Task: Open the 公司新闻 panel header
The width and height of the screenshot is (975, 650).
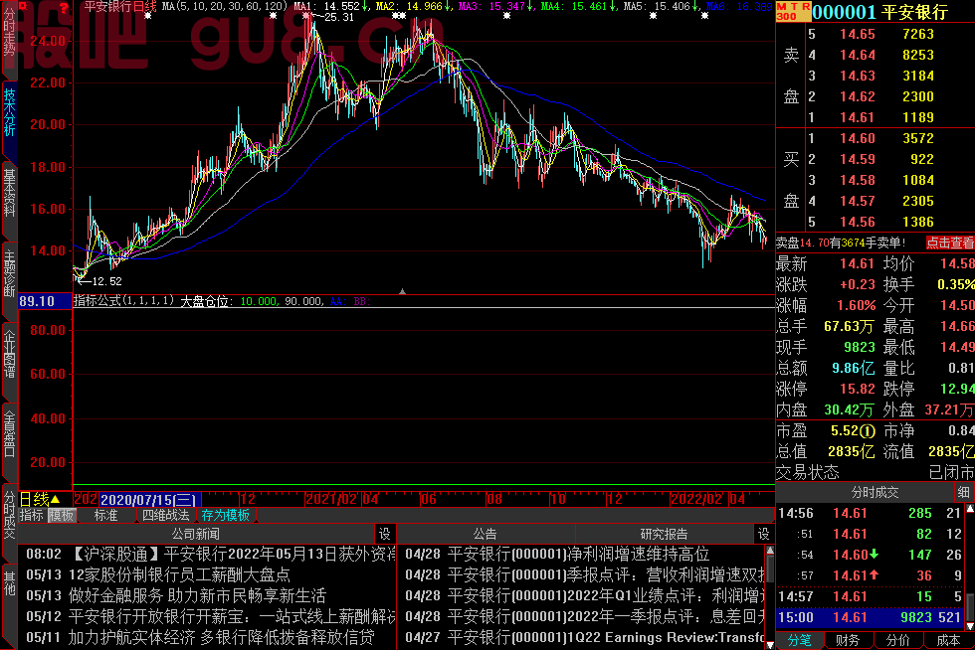Action: (196, 534)
